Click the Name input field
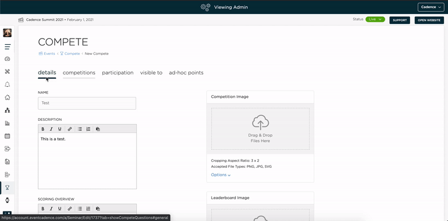The image size is (448, 221). coord(87,103)
